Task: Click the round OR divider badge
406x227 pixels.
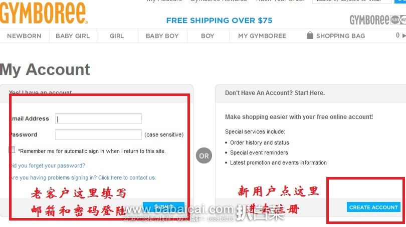Action: (204, 155)
